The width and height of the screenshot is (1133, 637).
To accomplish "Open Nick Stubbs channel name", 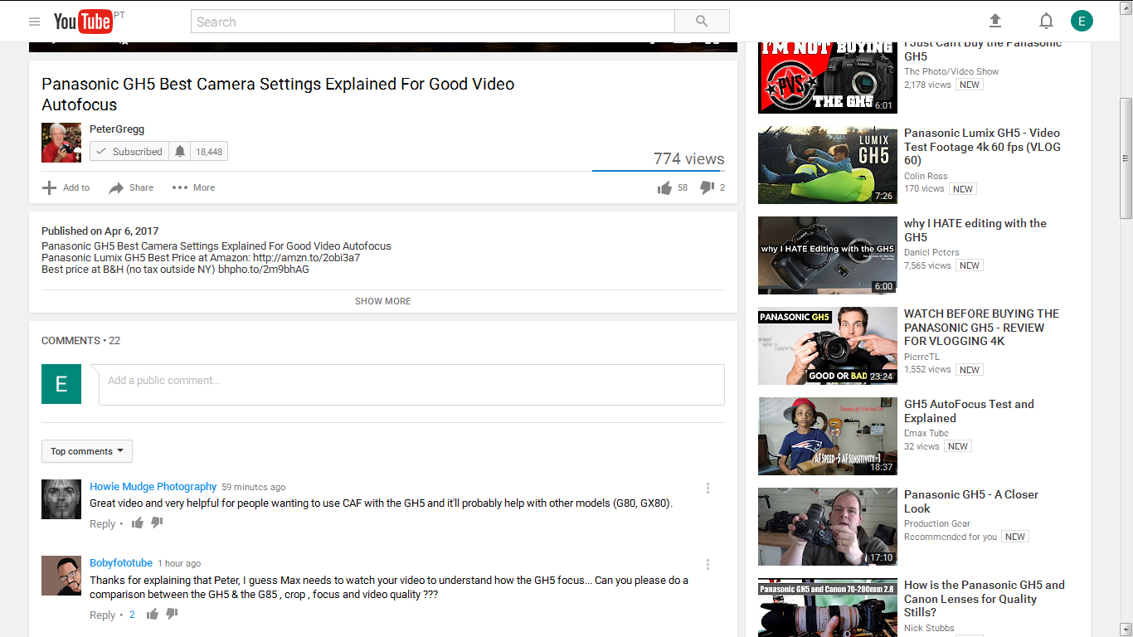I will click(929, 628).
